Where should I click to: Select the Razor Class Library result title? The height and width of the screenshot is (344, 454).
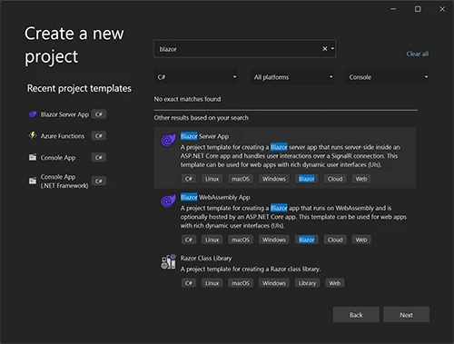click(206, 258)
